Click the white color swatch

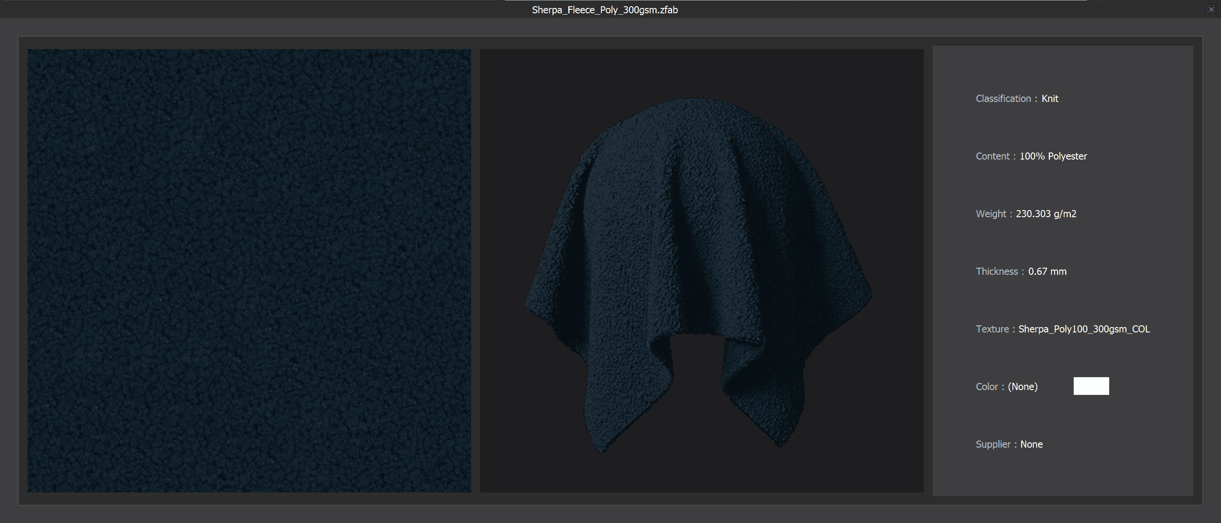[x=1091, y=386]
